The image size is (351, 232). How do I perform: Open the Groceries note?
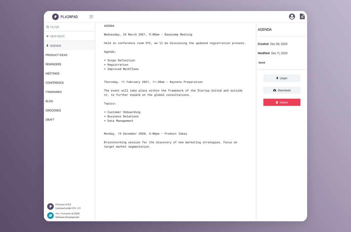[x=53, y=110]
